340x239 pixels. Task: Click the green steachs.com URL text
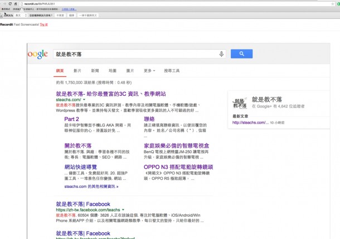[x=69, y=100]
